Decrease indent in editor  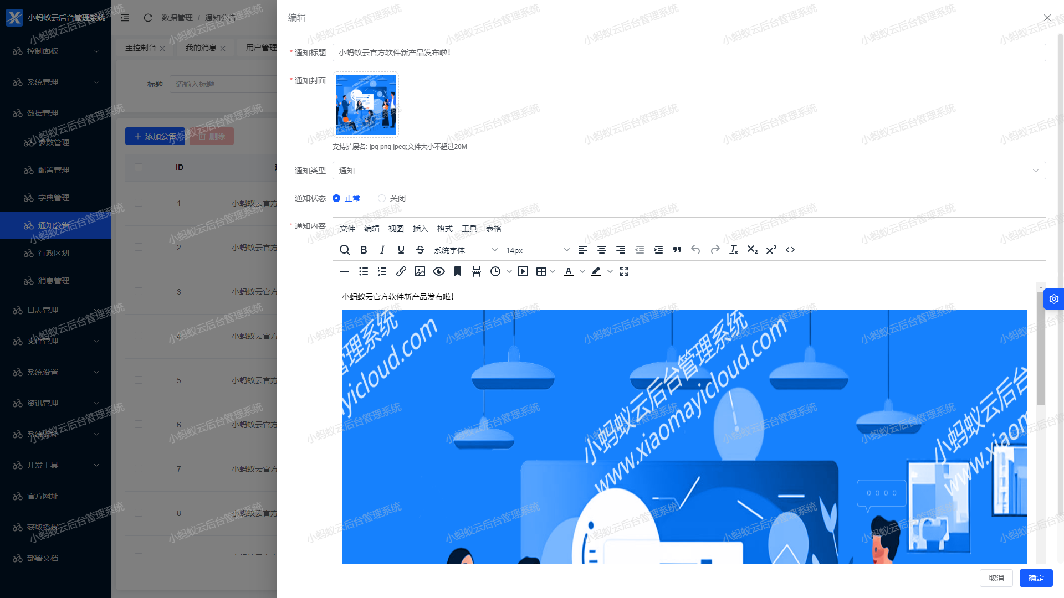640,250
